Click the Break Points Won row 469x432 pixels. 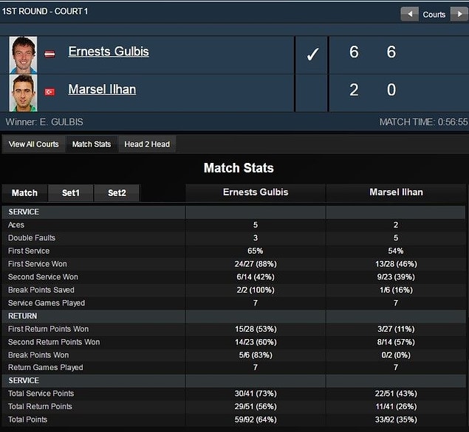234,355
